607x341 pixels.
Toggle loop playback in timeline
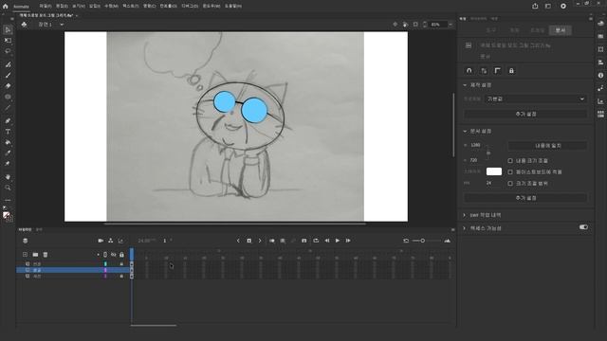click(x=316, y=241)
